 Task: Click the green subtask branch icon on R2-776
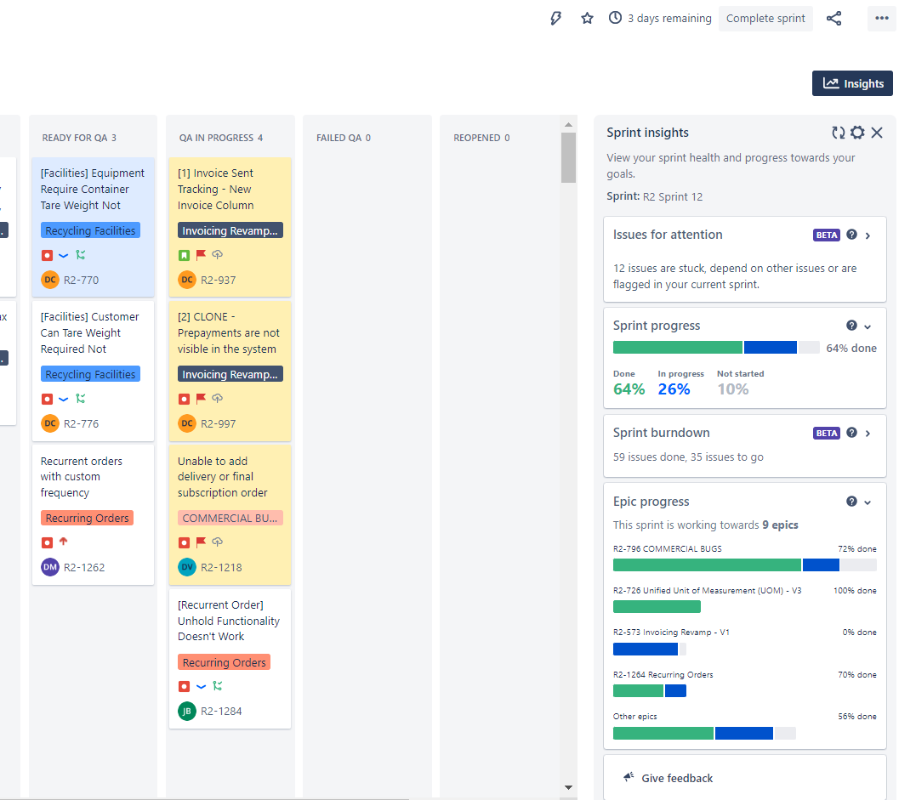click(80, 398)
